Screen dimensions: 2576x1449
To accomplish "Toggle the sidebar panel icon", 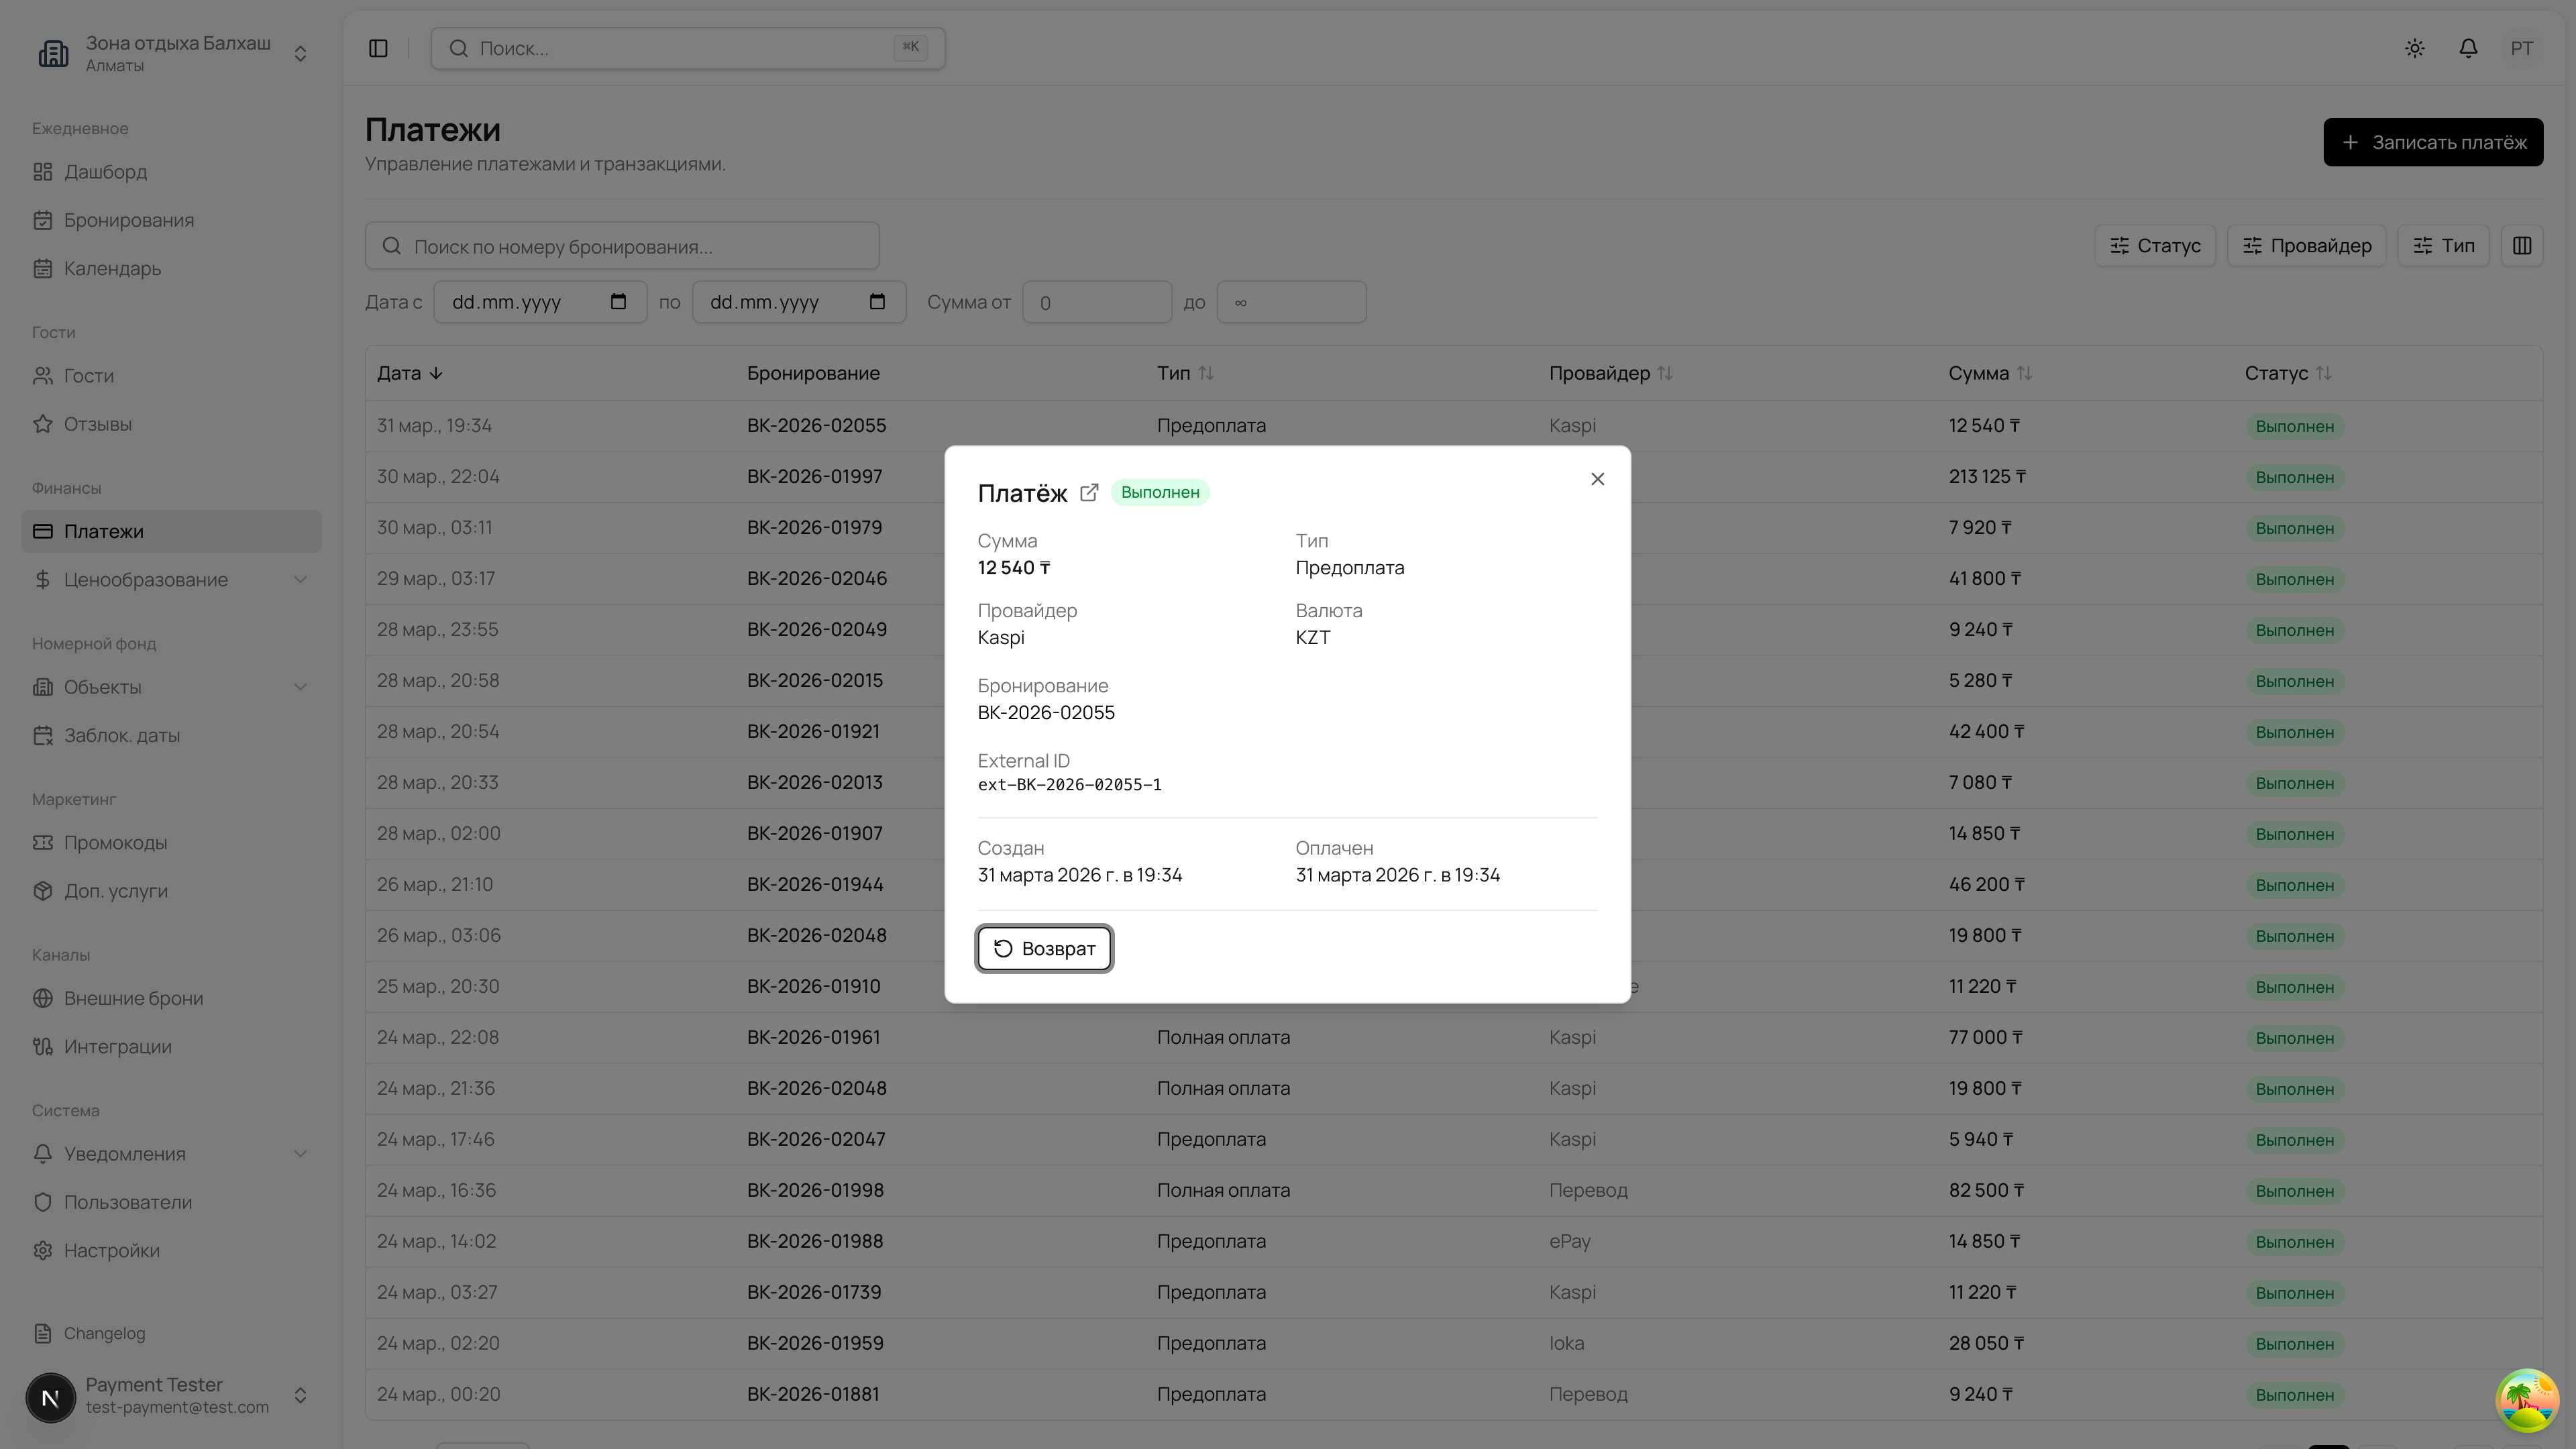I will click(x=378, y=48).
